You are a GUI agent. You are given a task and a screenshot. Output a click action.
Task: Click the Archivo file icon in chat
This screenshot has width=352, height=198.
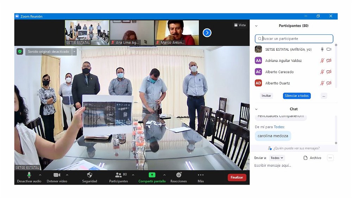pyautogui.click(x=306, y=158)
